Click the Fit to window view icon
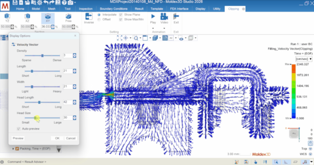This screenshot has width=314, height=165. click(119, 38)
